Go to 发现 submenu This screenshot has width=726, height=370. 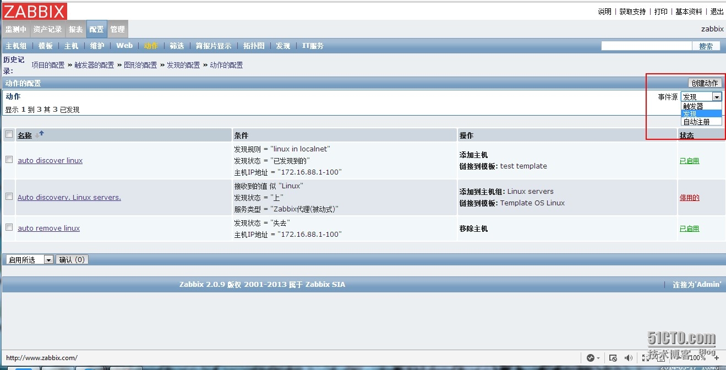point(283,46)
